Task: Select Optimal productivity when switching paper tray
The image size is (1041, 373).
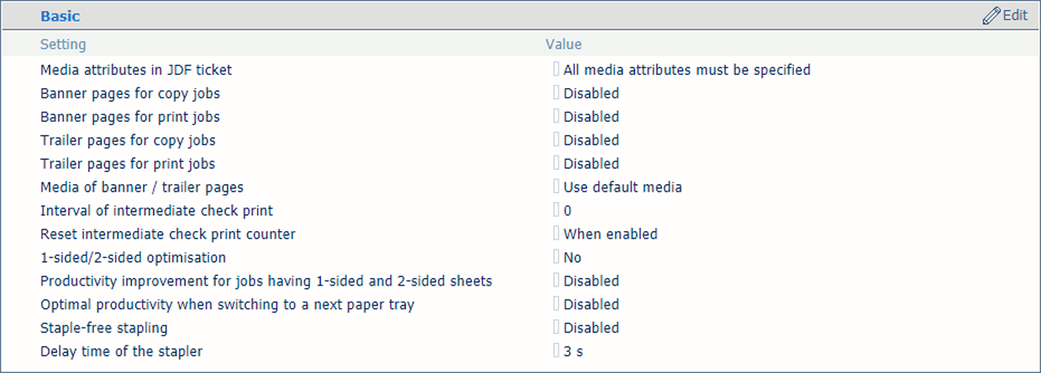Action: point(227,305)
